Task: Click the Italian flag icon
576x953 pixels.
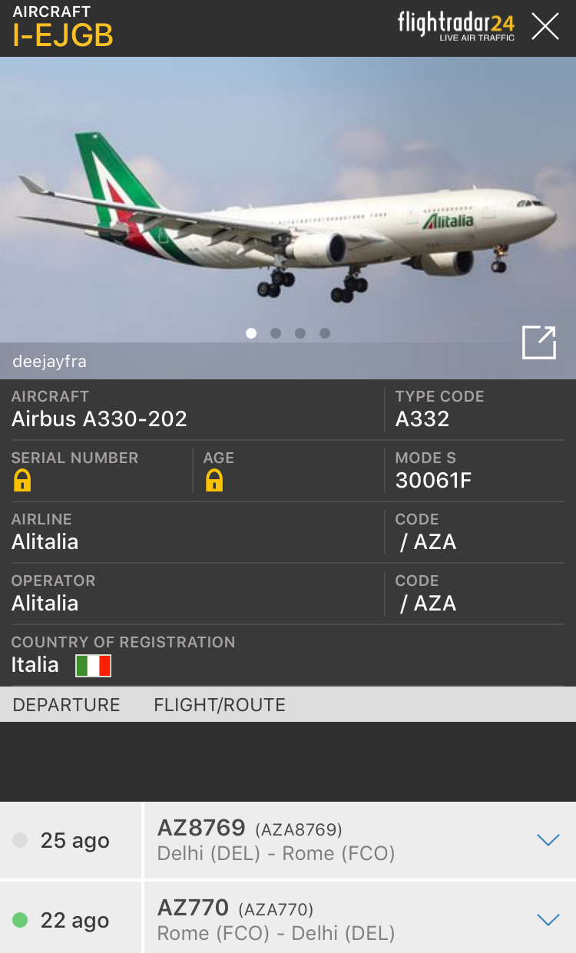Action: click(93, 666)
